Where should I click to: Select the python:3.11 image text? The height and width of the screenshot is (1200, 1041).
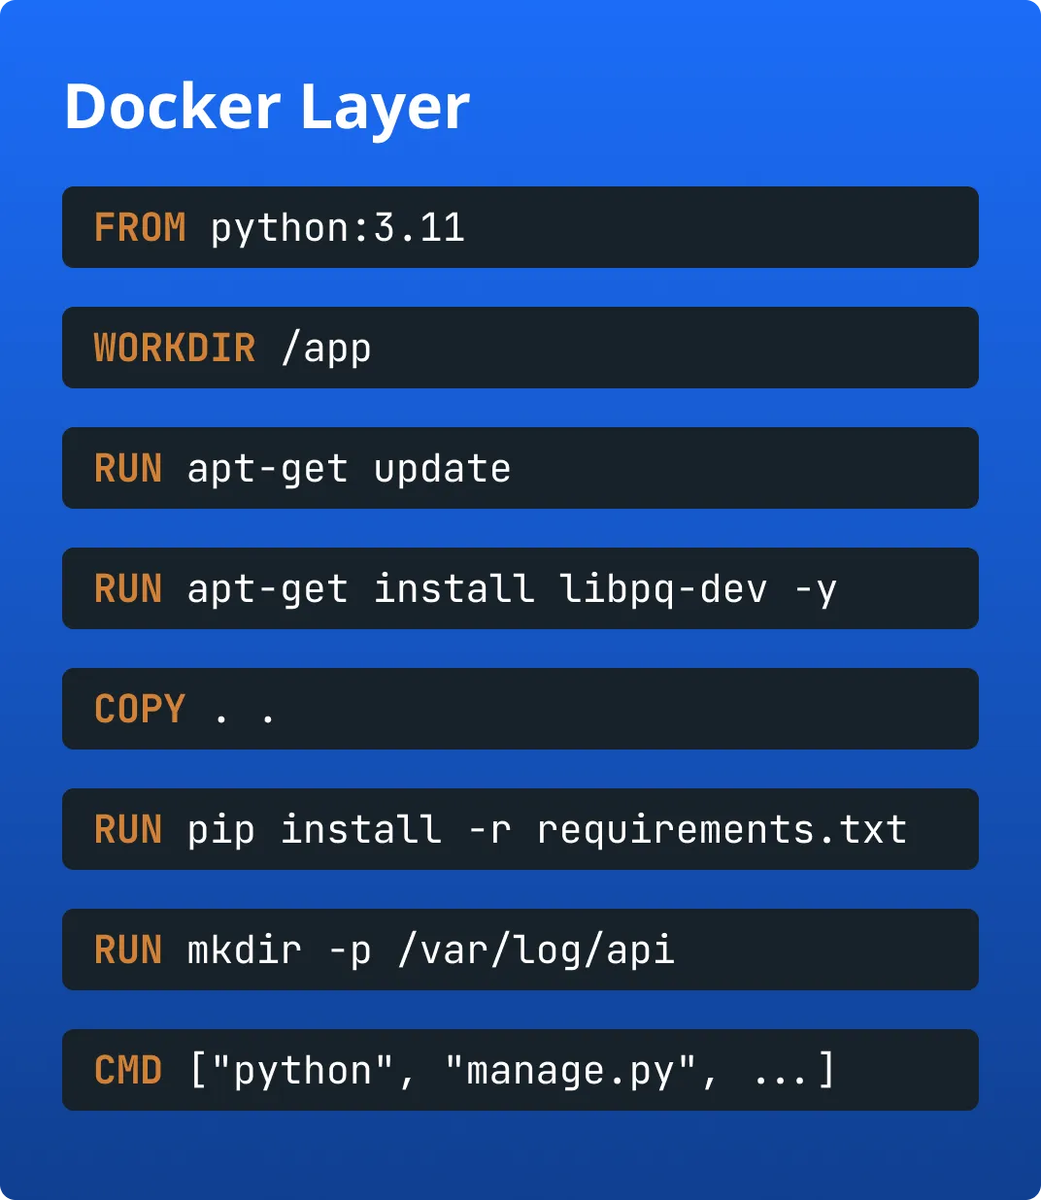(x=337, y=228)
